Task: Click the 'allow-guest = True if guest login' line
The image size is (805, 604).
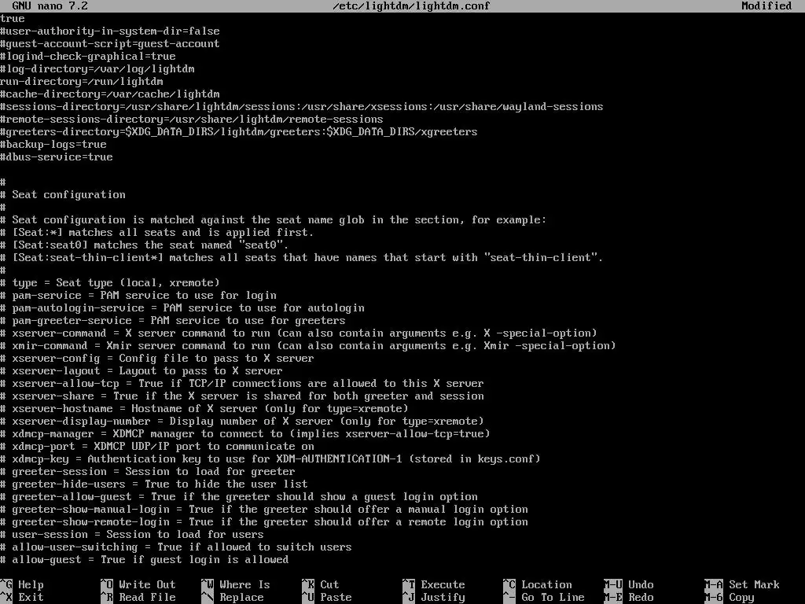Action: click(145, 559)
